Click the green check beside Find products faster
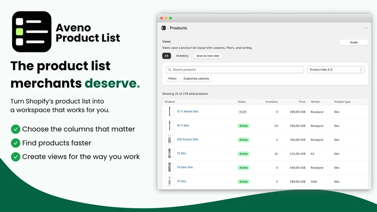 click(16, 143)
